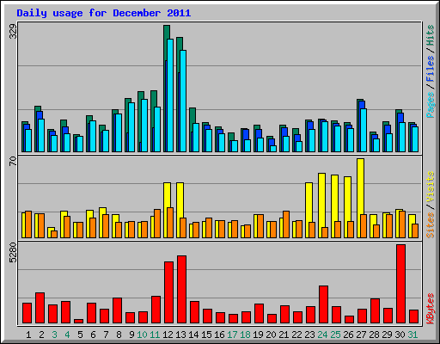Click the KBytes legend label
Screen dimensions: 440x344
[x=431, y=309]
